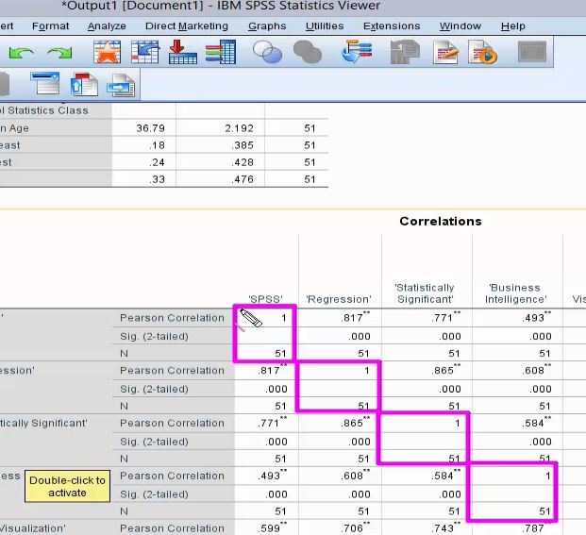Click the printer with blue arrow icon
The width and height of the screenshot is (586, 535).
121,85
